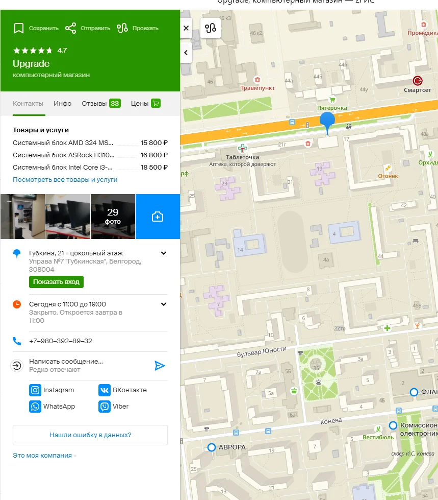Viewport: 438px width, 500px height.
Task: Click the cart icon beside Цены
Action: tap(156, 103)
